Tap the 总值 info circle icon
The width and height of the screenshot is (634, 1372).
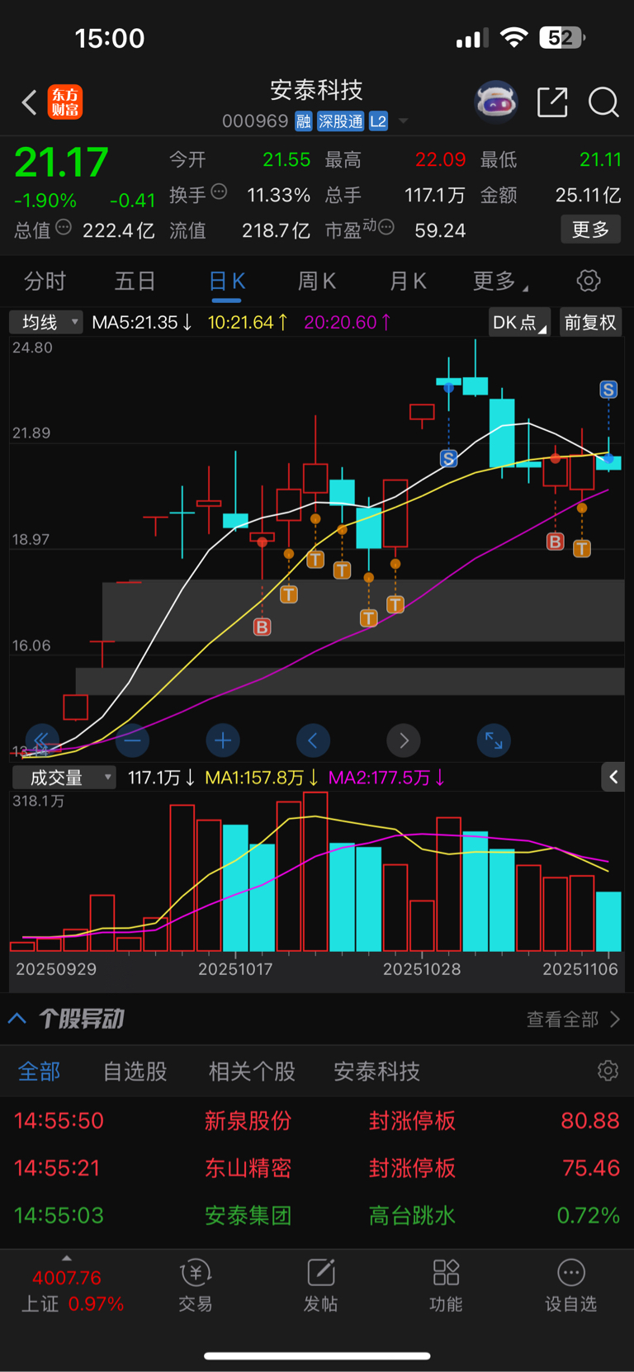coord(64,227)
